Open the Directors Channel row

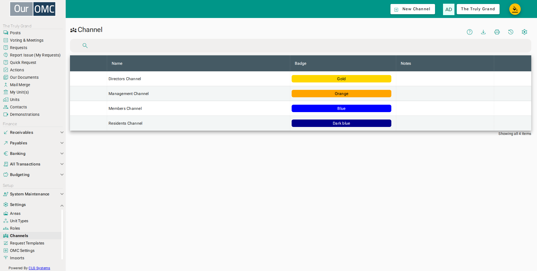(x=300, y=79)
